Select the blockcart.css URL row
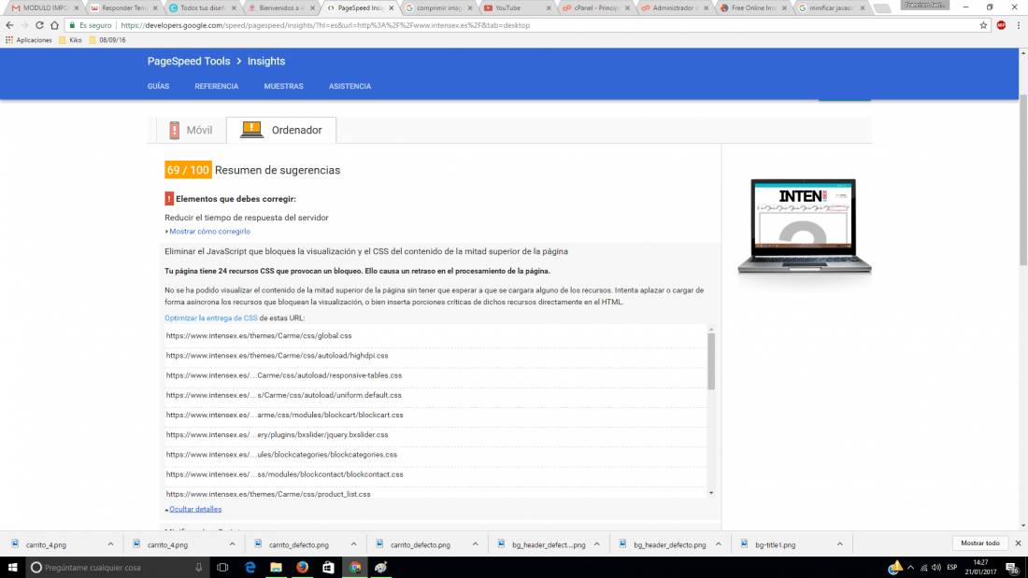The image size is (1028, 578). [435, 415]
